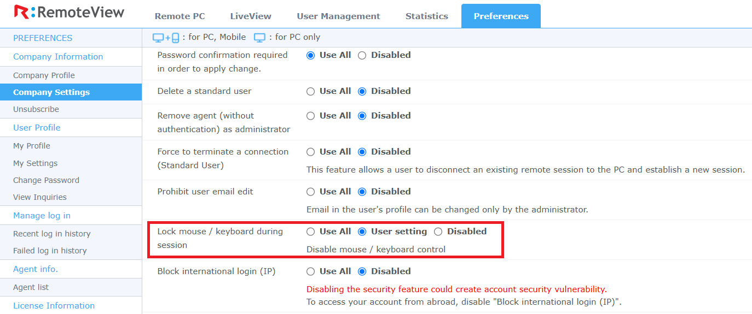Open the User Management tab
This screenshot has width=752, height=314.
[338, 16]
